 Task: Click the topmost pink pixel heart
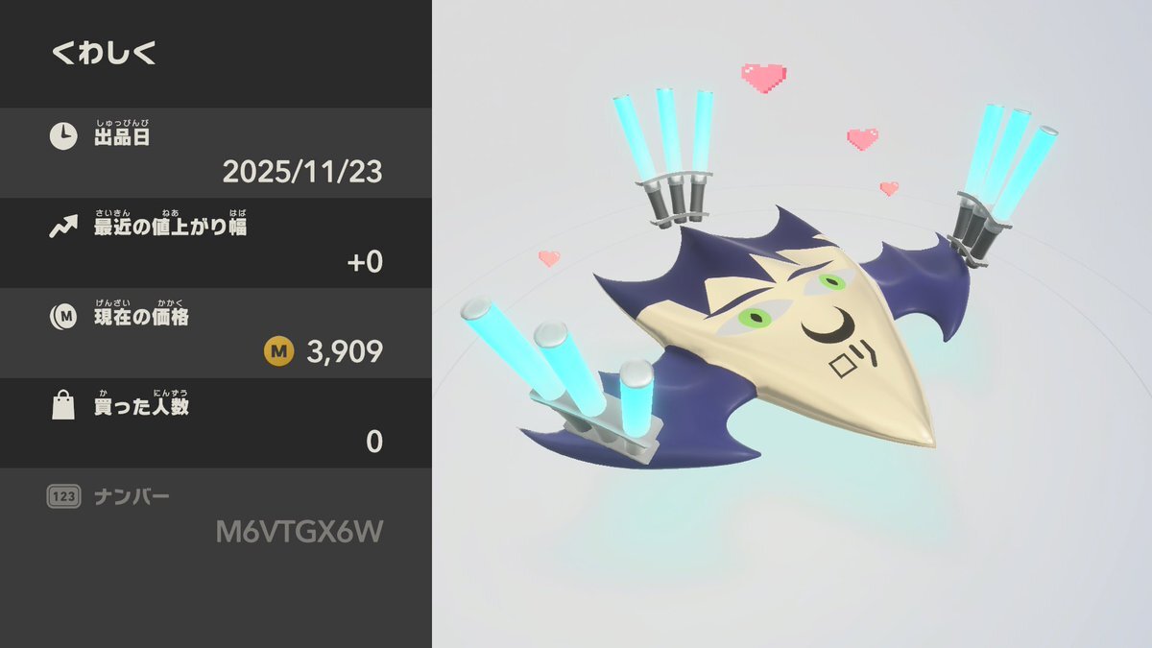(763, 77)
